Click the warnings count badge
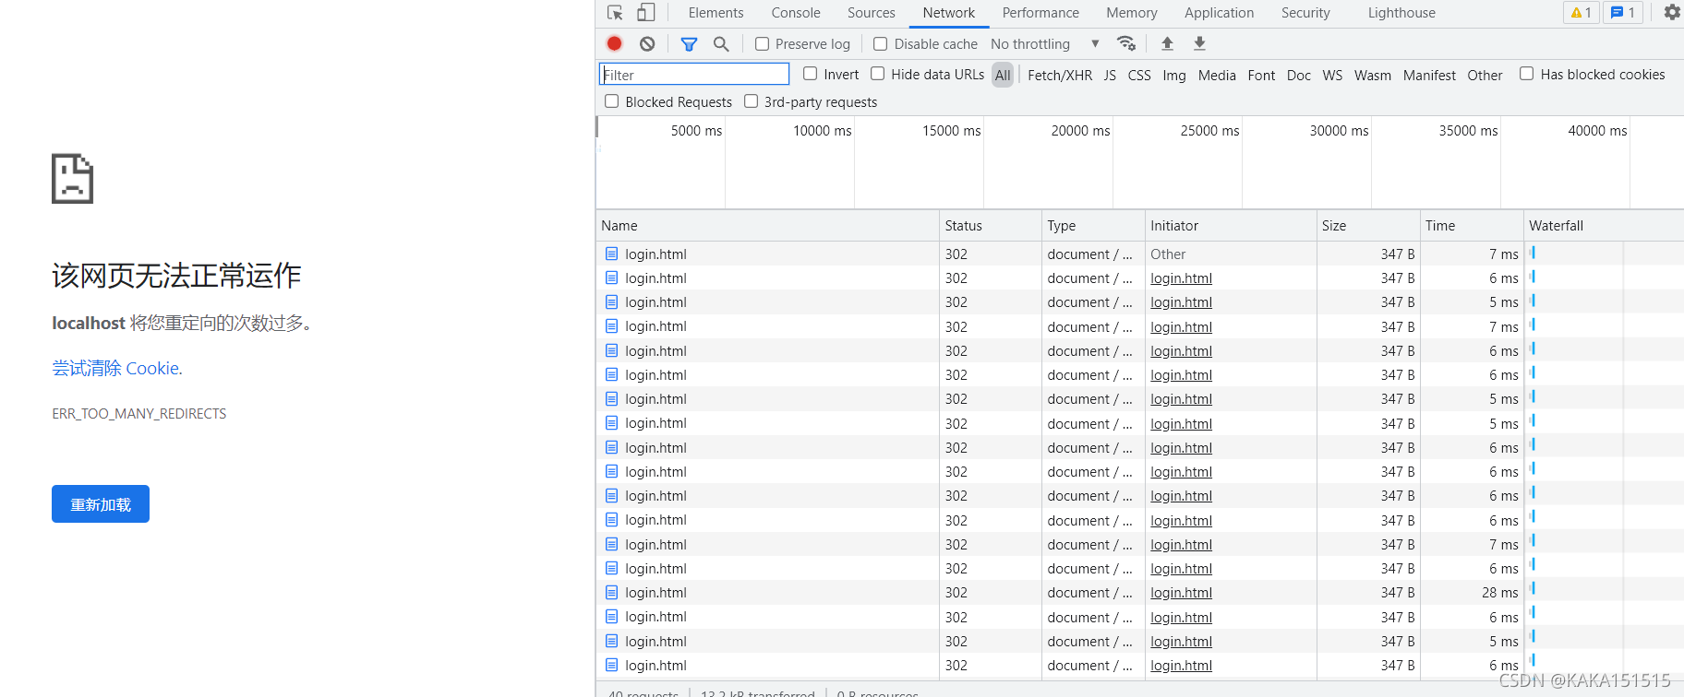 coord(1581,13)
